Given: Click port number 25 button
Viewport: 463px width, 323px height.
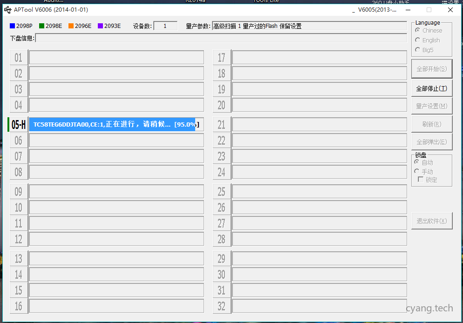Looking at the screenshot, I should pyautogui.click(x=221, y=191).
